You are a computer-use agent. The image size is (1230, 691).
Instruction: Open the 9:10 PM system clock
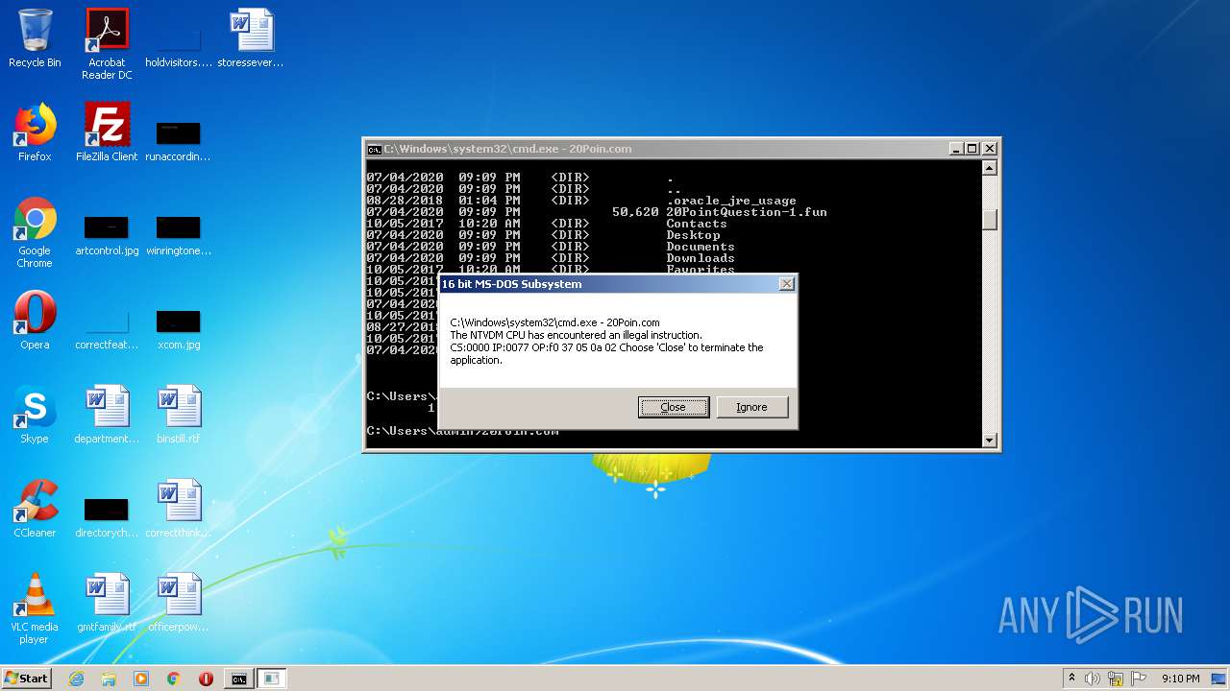[1180, 679]
